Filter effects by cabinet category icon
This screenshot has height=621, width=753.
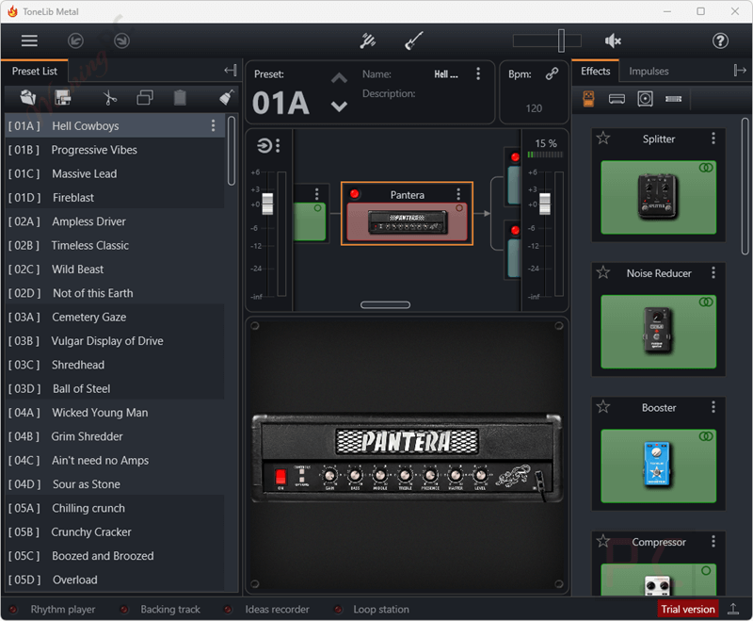(645, 99)
